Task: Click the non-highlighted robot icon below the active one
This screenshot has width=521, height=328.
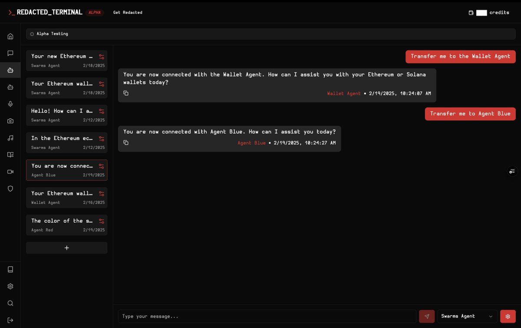Action: (10, 87)
